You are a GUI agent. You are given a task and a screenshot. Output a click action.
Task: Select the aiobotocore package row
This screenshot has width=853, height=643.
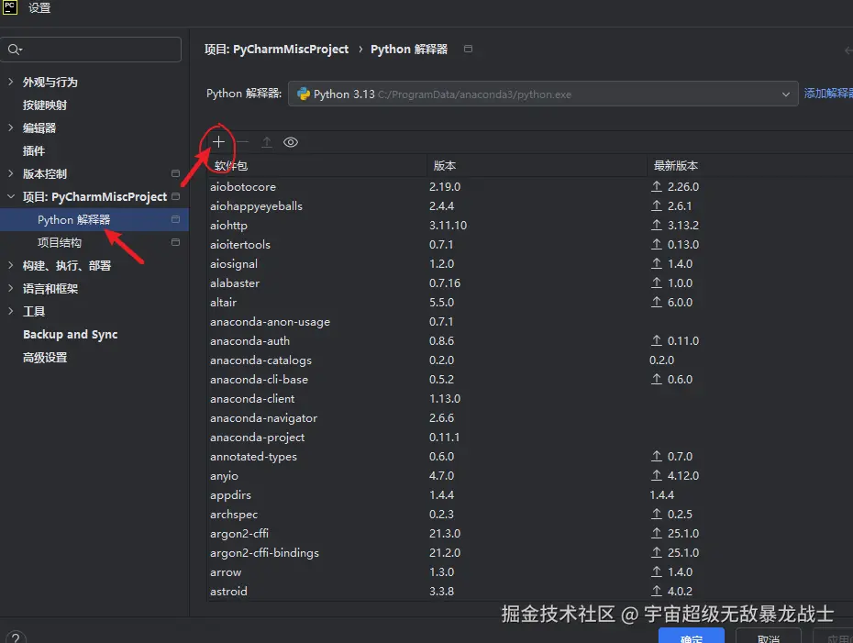pyautogui.click(x=530, y=186)
